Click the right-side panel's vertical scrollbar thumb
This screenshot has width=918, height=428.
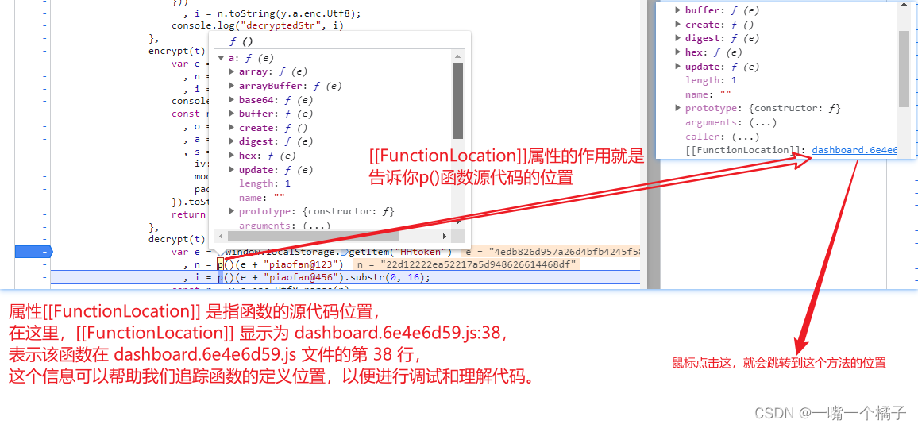[904, 69]
